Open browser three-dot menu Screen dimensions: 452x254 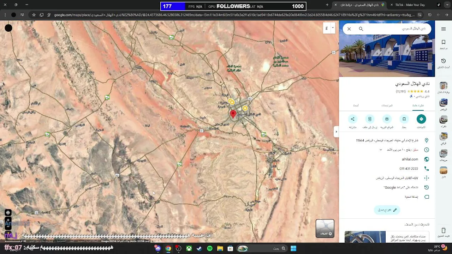tap(5, 15)
